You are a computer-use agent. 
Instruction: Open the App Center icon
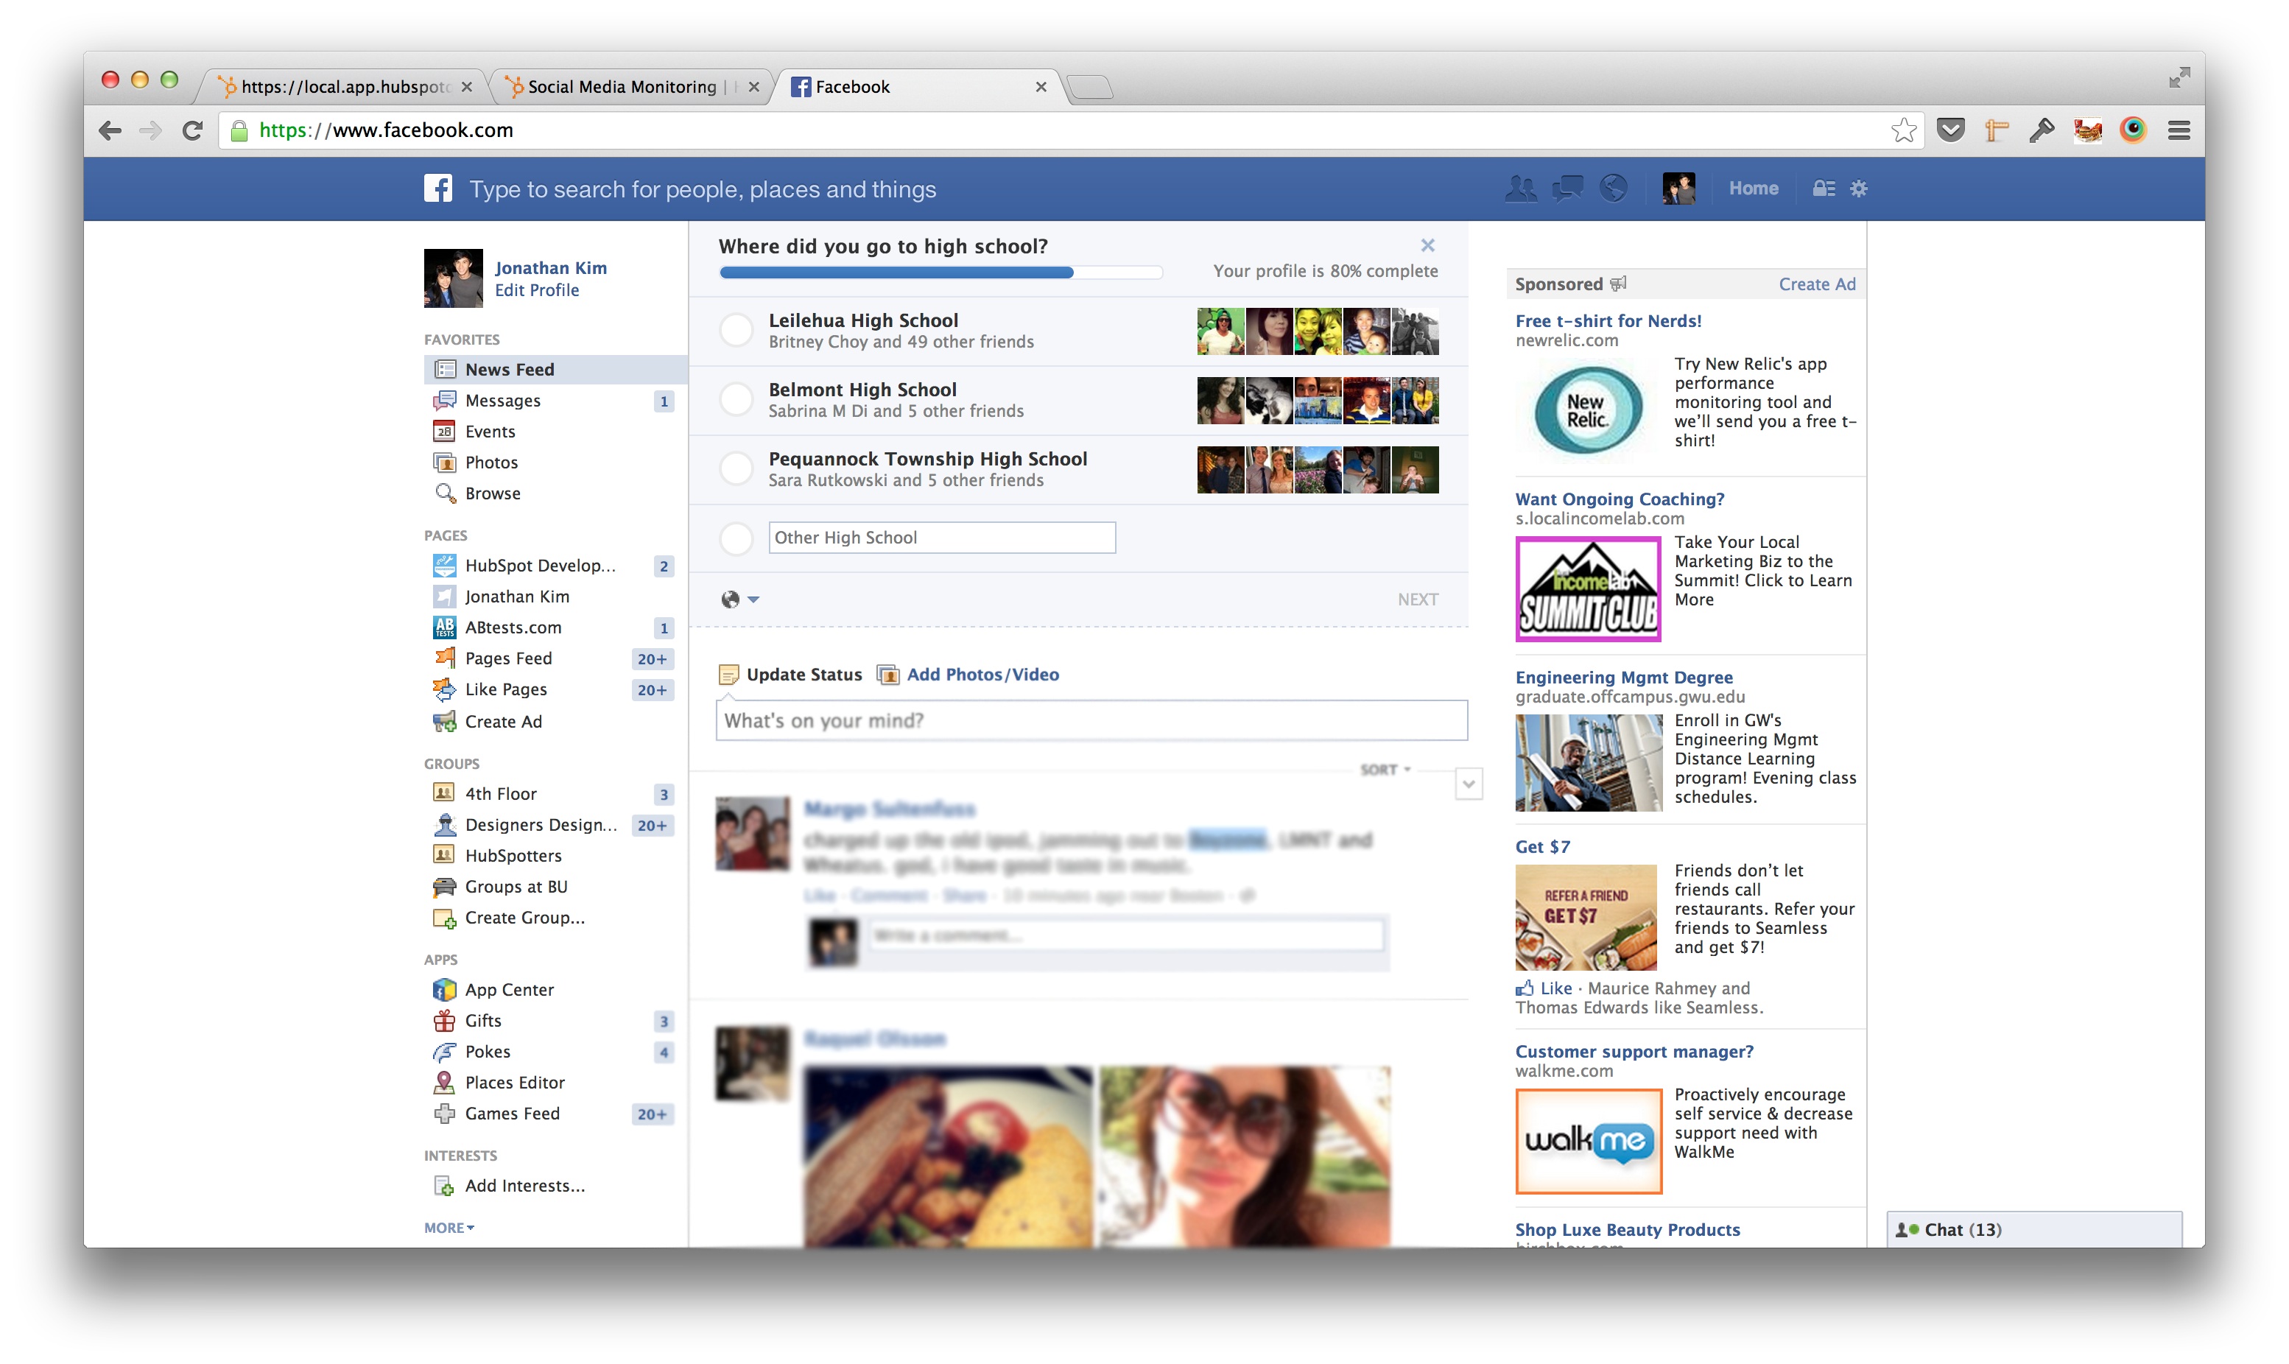pyautogui.click(x=445, y=990)
